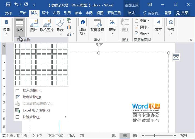The width and height of the screenshot is (195, 139).
Task: Switch to Print Layout view
Action: (125, 136)
